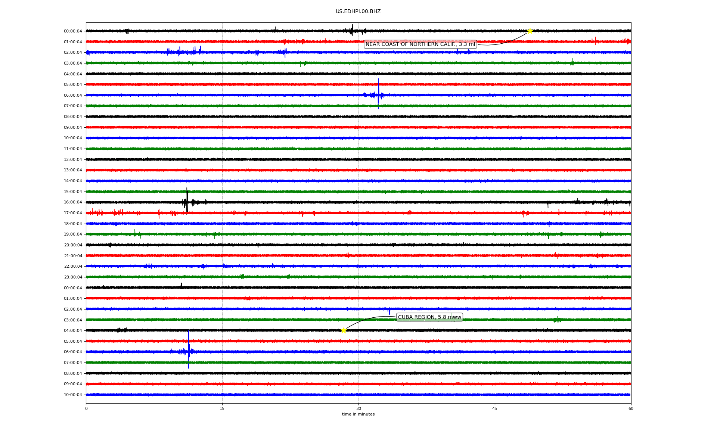Click the 30 minute x-axis tick label
The image size is (717, 448).
pyautogui.click(x=358, y=408)
